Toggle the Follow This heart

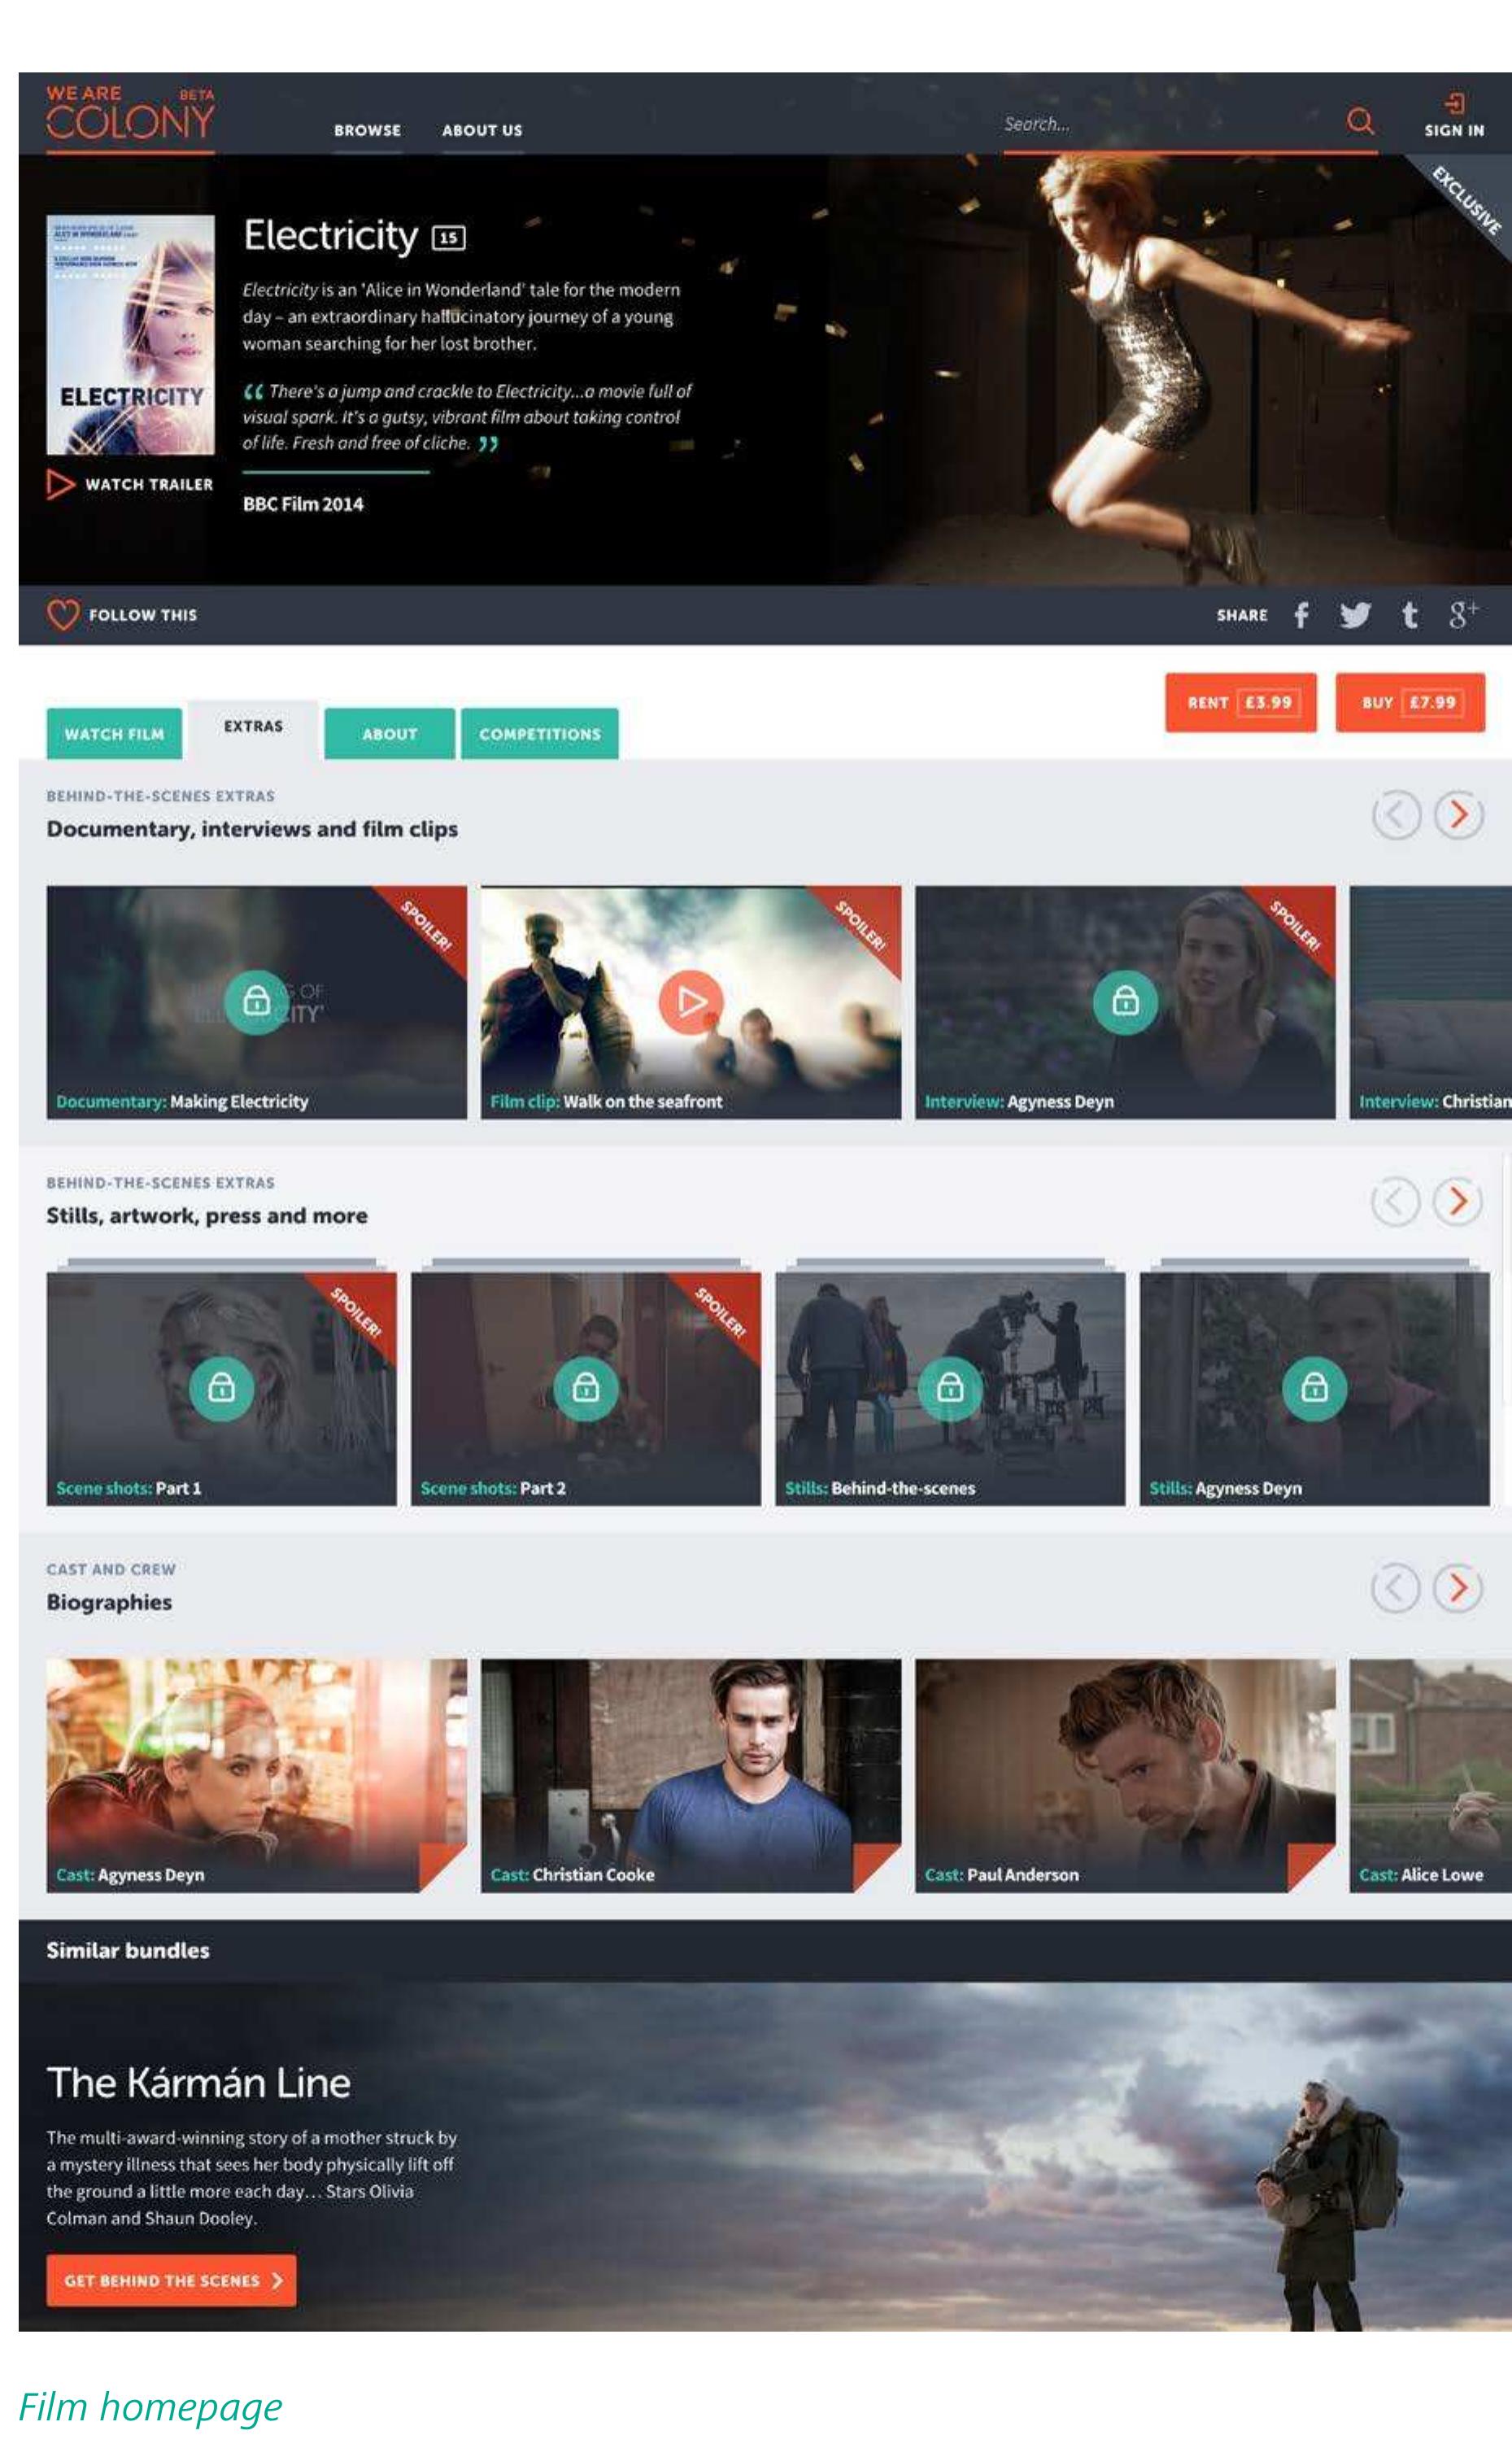point(62,615)
